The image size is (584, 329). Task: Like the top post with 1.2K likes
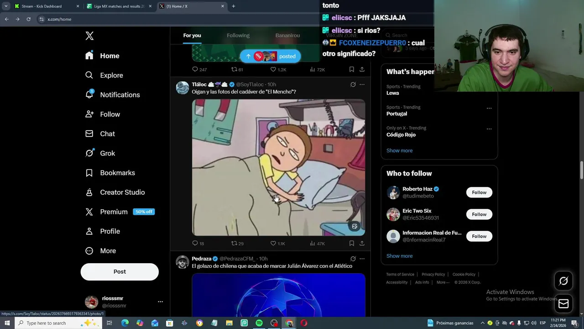[278, 69]
